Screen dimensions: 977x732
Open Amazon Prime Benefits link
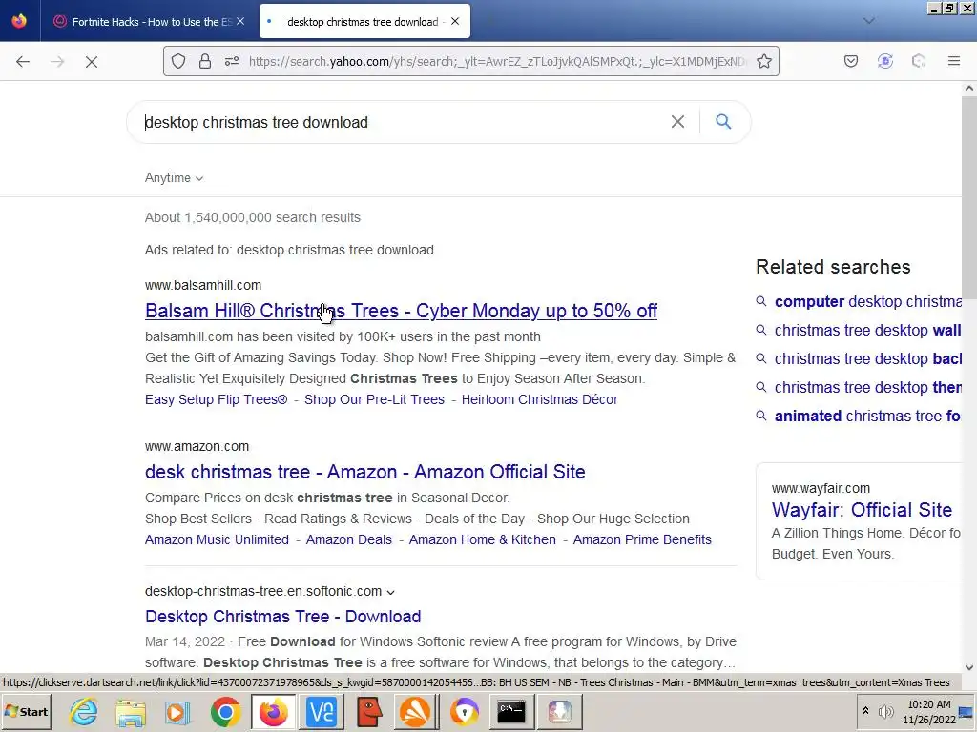coord(642,539)
